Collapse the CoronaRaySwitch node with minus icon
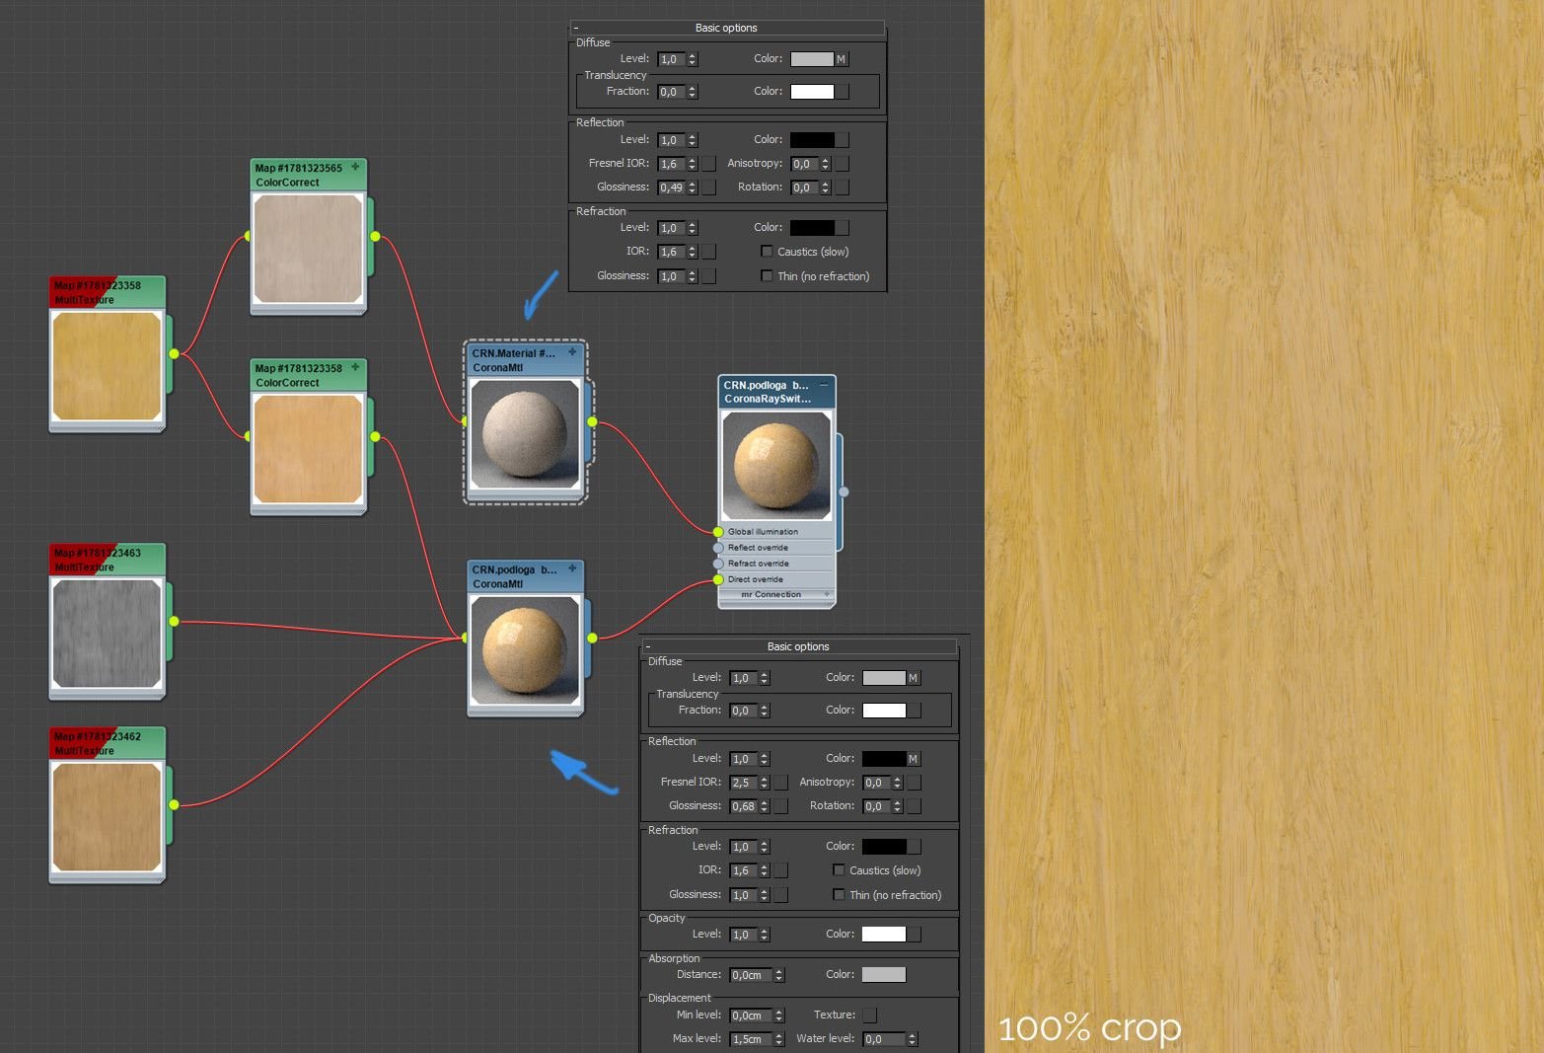Image resolution: width=1544 pixels, height=1053 pixels. [824, 385]
